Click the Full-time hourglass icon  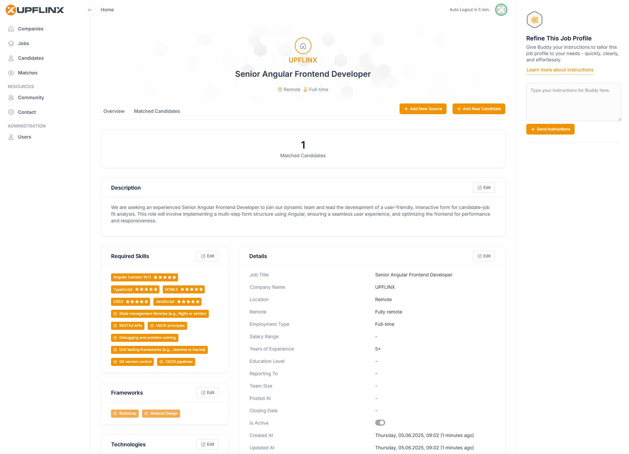(305, 89)
